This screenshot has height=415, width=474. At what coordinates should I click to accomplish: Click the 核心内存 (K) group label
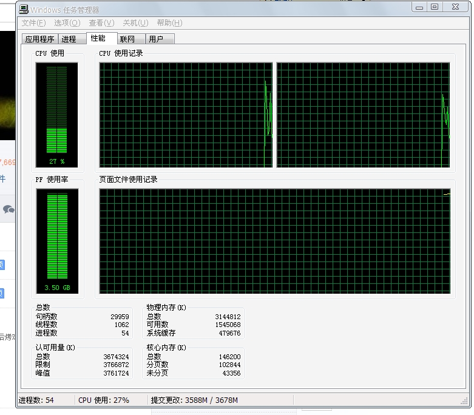click(166, 348)
